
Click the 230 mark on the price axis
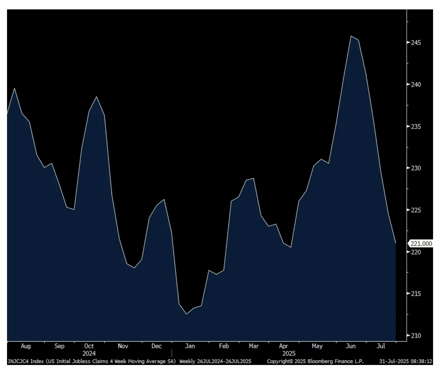pyautogui.click(x=416, y=168)
